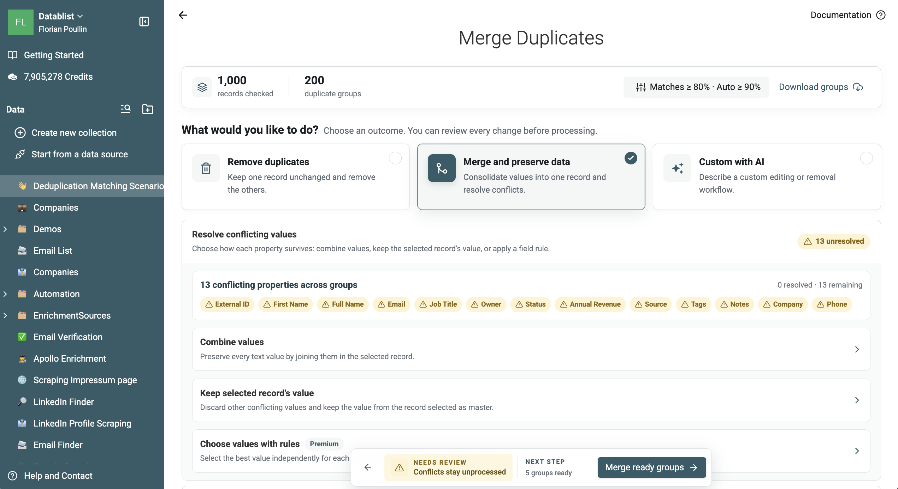Open the Matches ≥ 80% threshold settings

[x=696, y=87]
